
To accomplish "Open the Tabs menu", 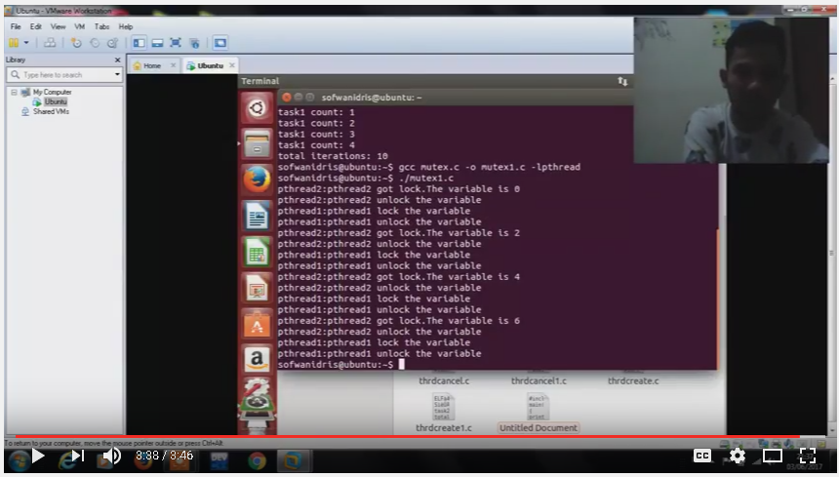I will click(101, 26).
